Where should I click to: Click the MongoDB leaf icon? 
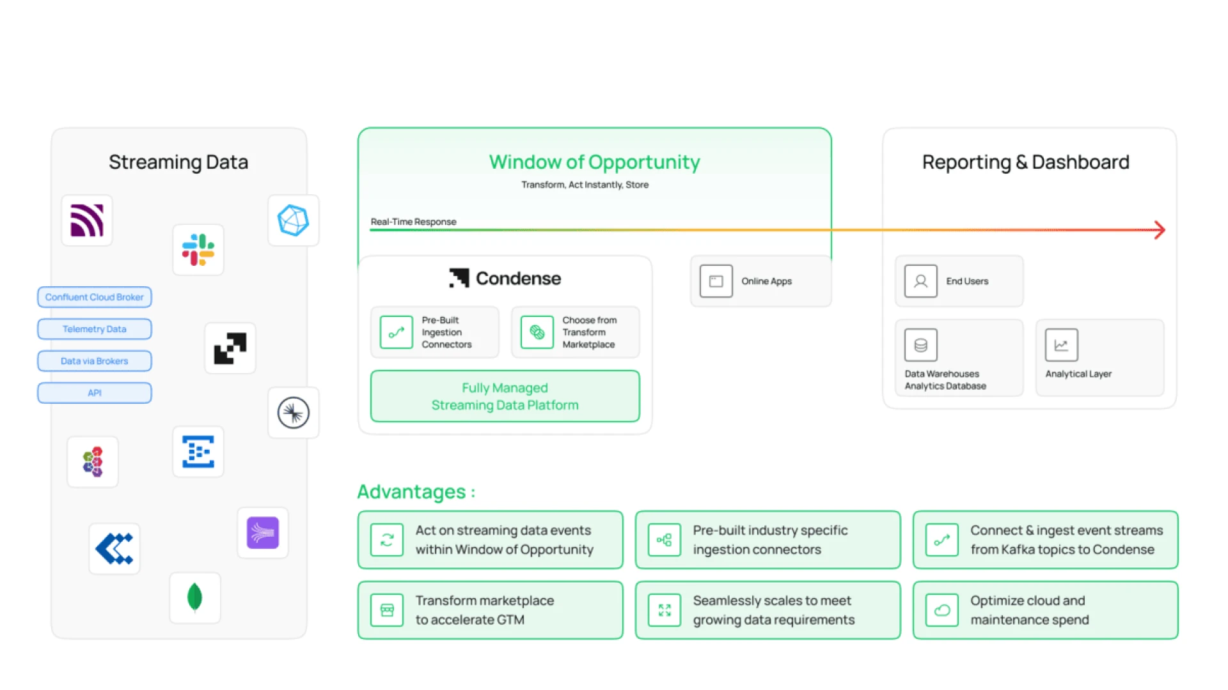(x=194, y=599)
